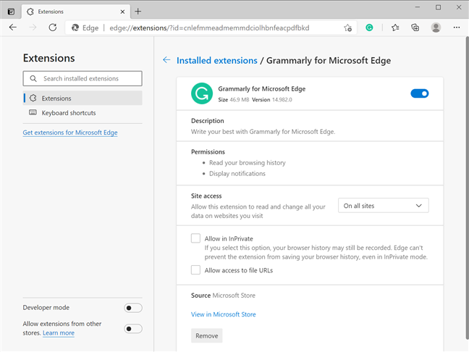This screenshot has height=352, width=469.
Task: Click Get extensions for Microsoft Edge link
Action: [70, 133]
